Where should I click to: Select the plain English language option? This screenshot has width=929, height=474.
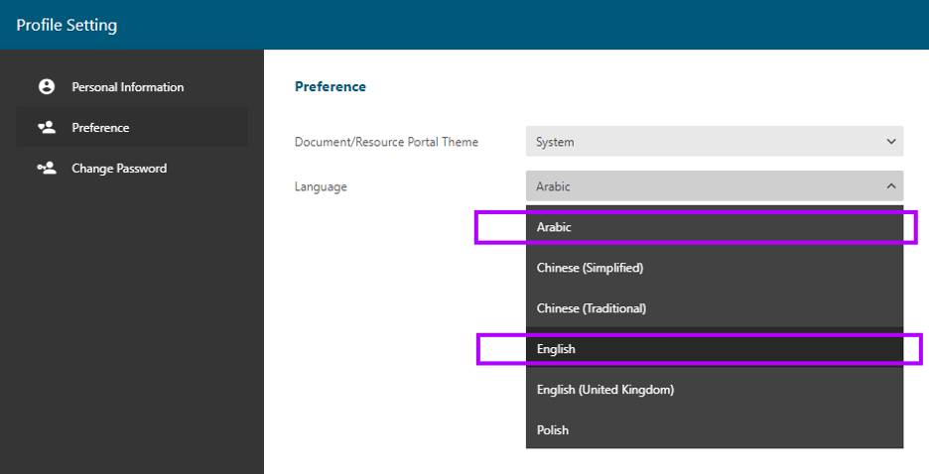tap(556, 349)
